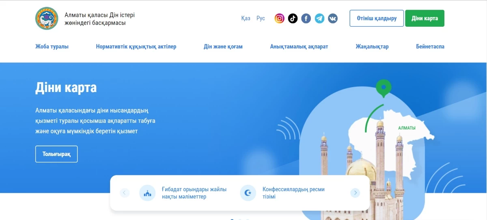
Task: Click the mosque icon beside Ғибадат орындары
Action: [147, 193]
